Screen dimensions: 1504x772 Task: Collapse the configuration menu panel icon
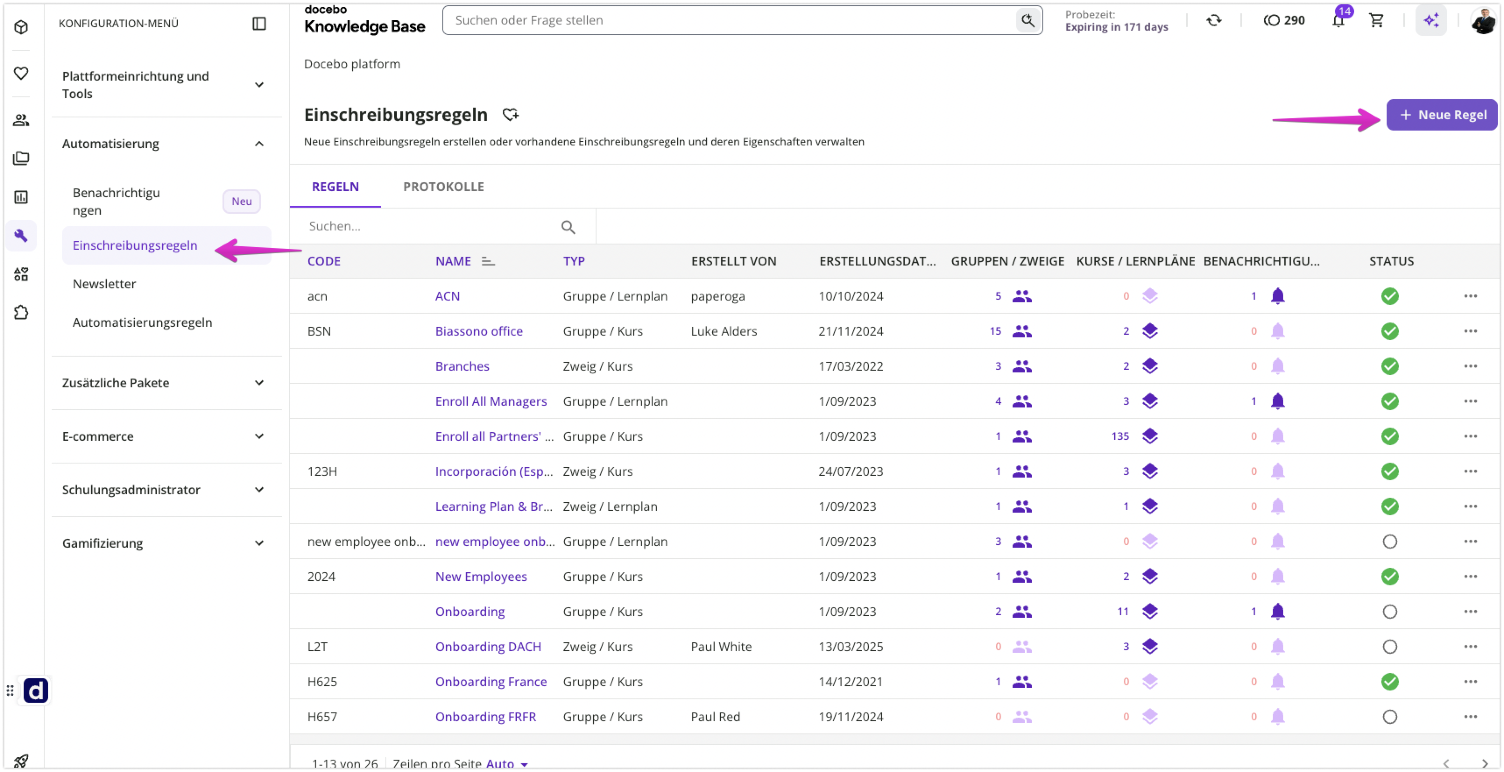point(259,23)
